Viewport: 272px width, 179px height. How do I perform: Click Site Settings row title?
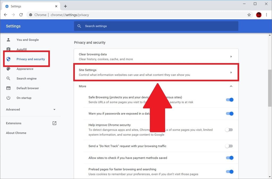87,70
